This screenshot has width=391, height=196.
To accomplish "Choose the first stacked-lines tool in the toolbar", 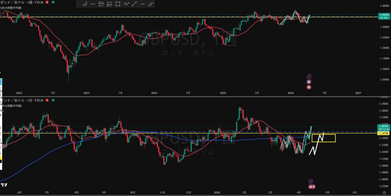I will tap(101, 4).
